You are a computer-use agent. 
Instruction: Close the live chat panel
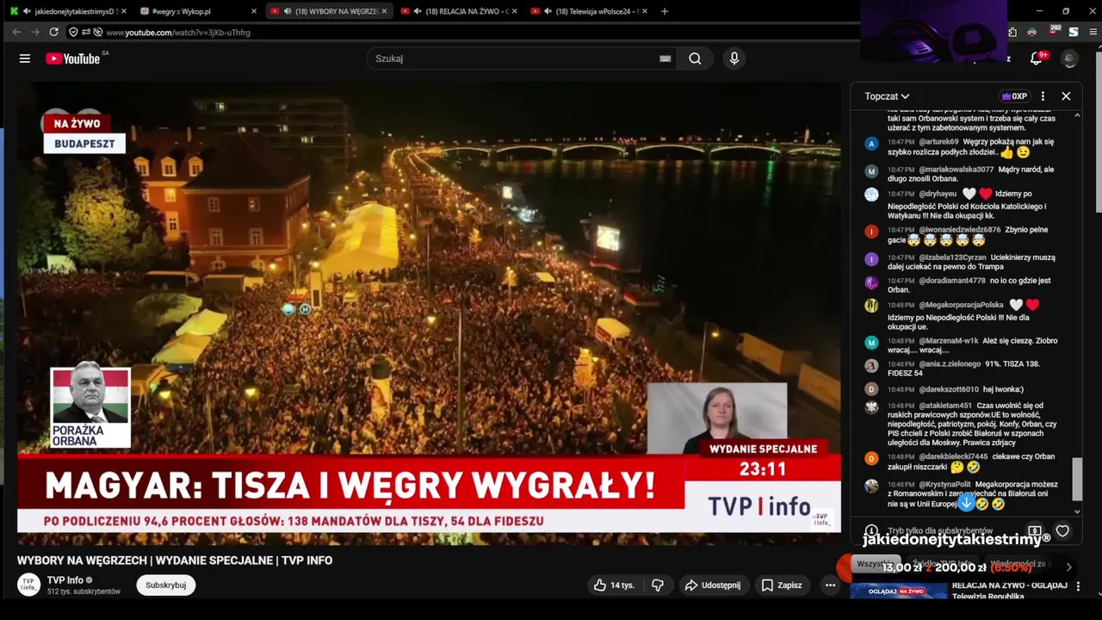pos(1066,96)
